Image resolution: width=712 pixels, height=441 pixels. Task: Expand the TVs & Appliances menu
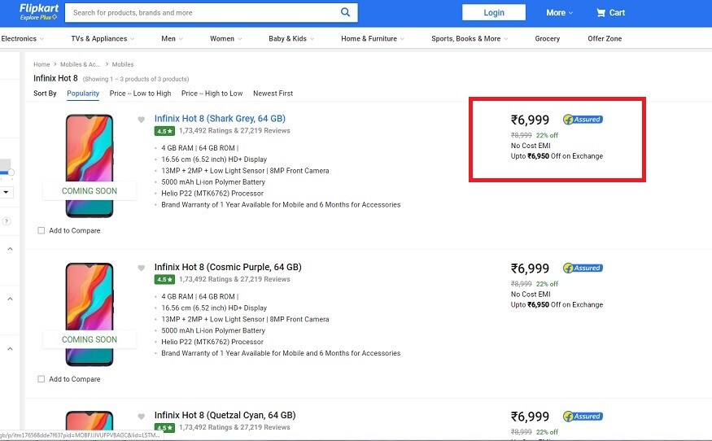(x=103, y=38)
